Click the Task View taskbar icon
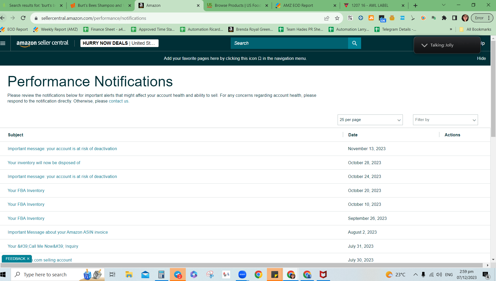The height and width of the screenshot is (281, 496). coord(112,274)
